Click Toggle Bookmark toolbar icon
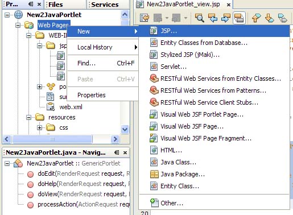This screenshot has height=215, width=293. point(283,18)
